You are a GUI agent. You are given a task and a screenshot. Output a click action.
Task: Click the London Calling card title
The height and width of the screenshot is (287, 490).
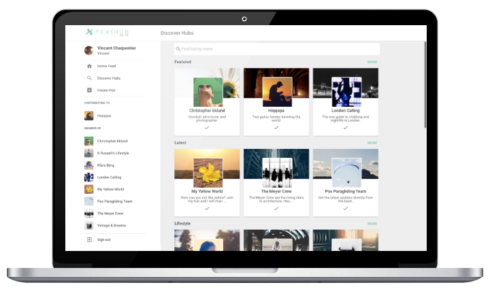pos(346,111)
